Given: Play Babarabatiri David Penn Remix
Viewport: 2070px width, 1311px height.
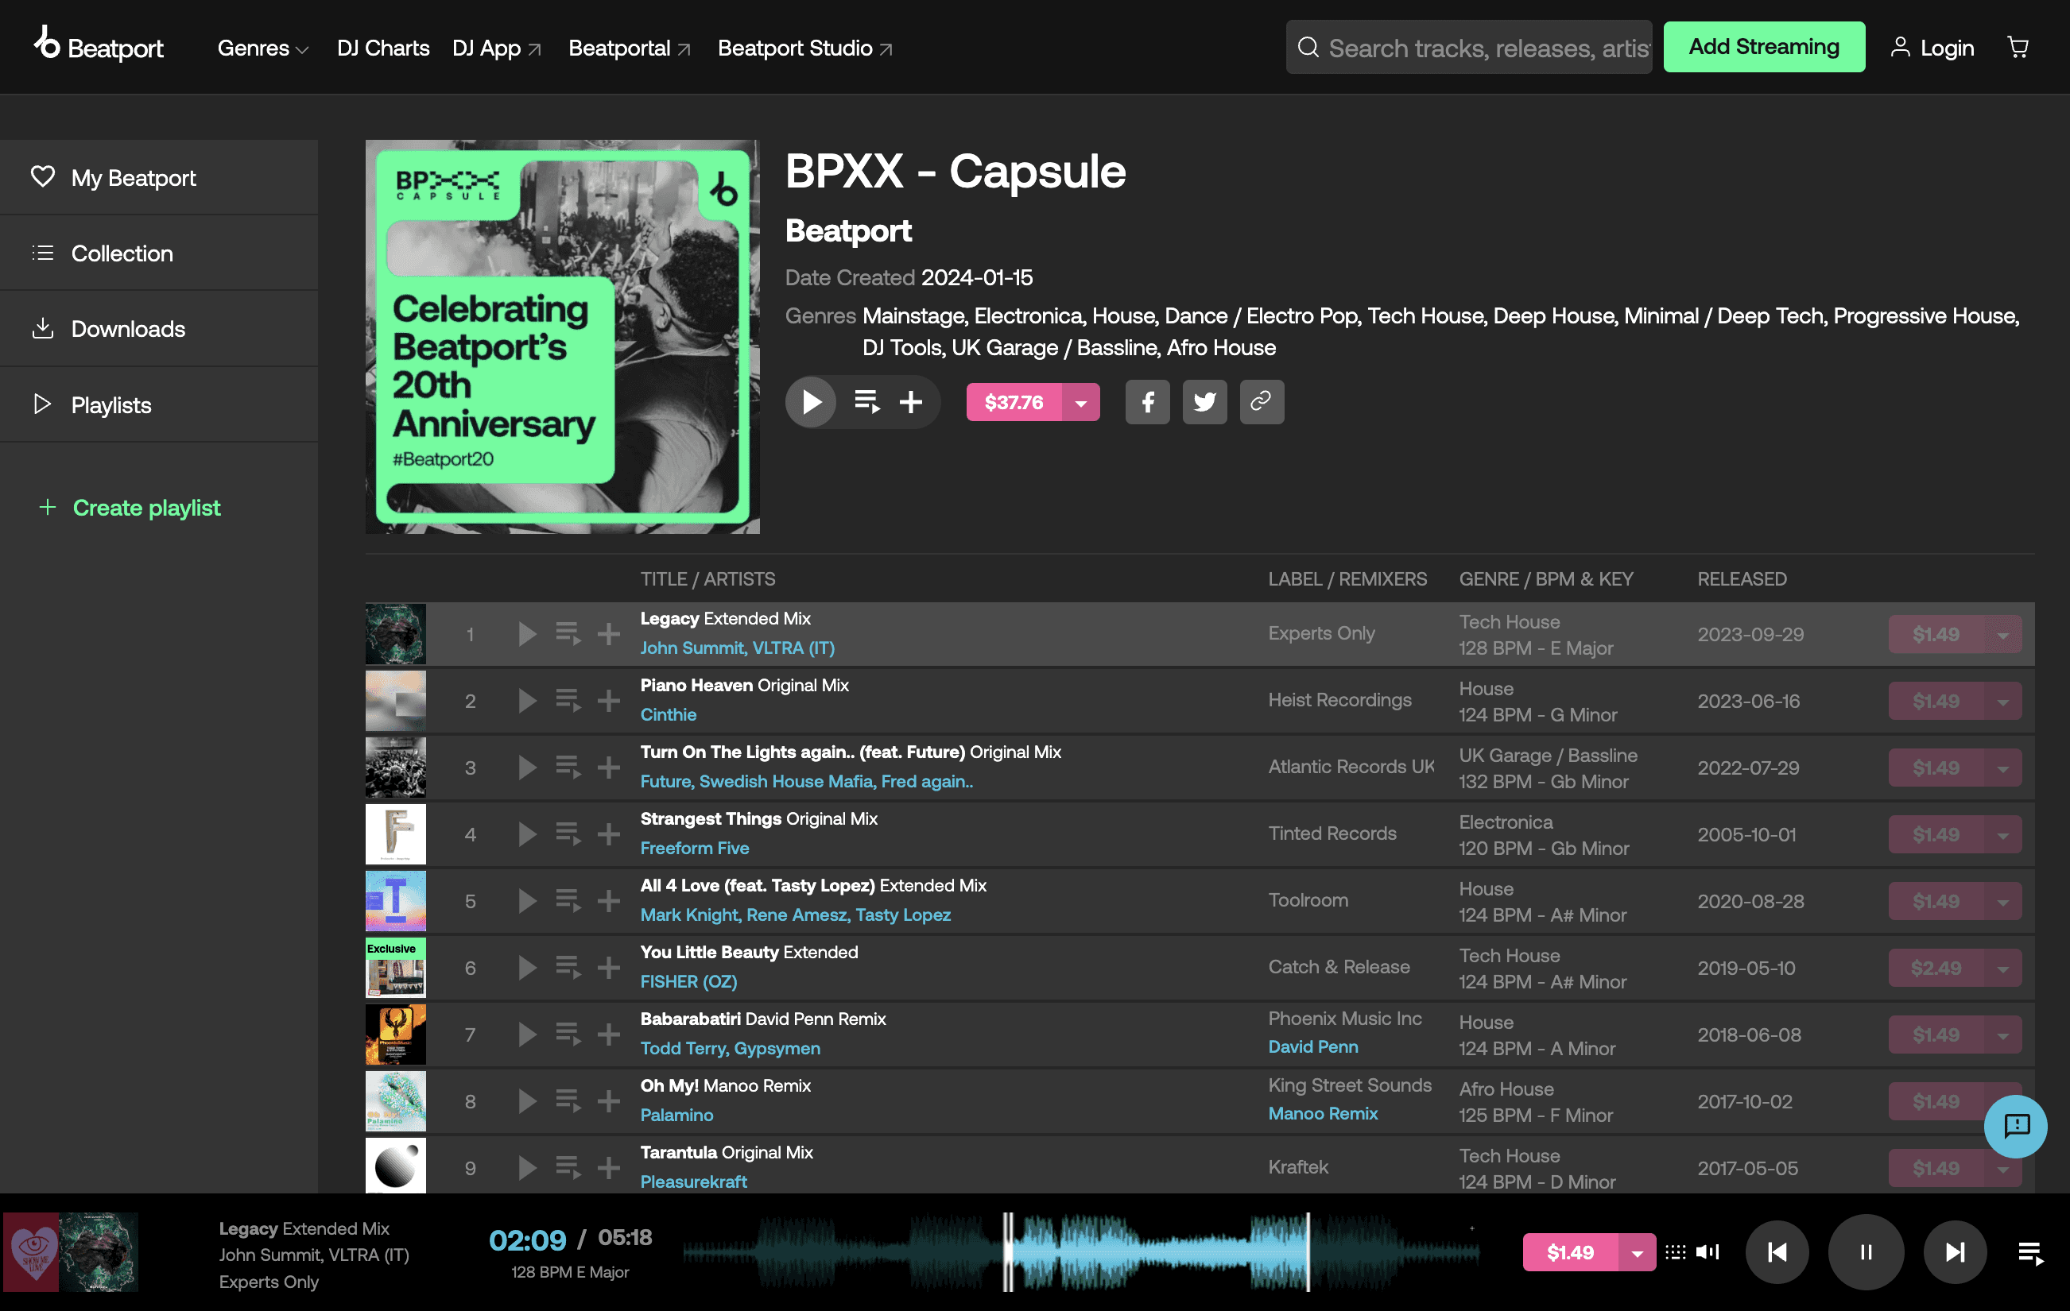Looking at the screenshot, I should pyautogui.click(x=527, y=1034).
